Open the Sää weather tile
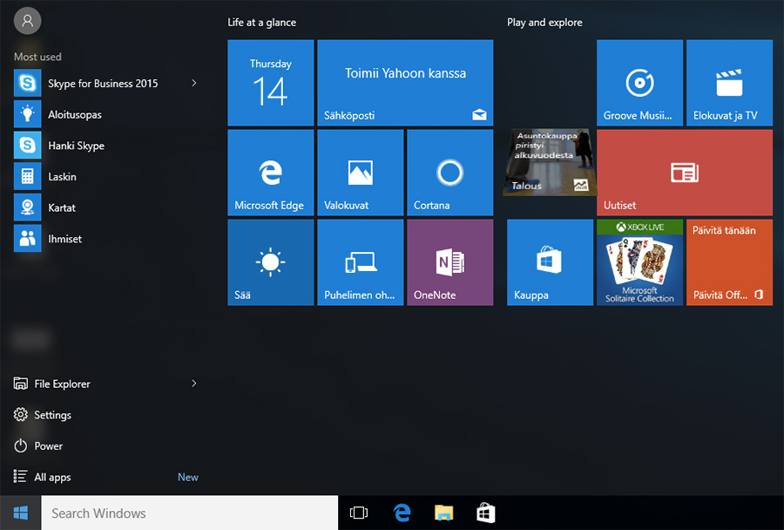The height and width of the screenshot is (530, 784). tap(270, 262)
